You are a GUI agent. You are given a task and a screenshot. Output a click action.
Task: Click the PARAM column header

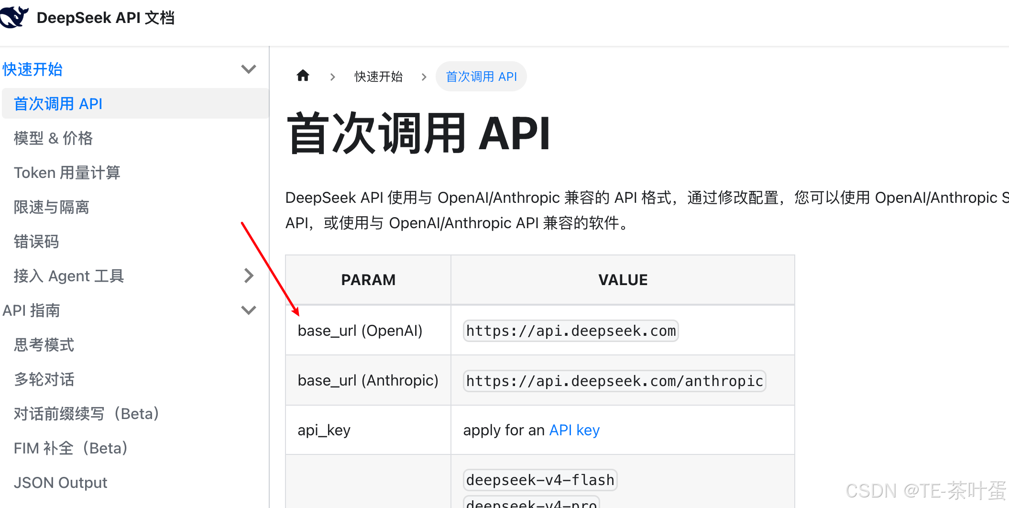(368, 280)
